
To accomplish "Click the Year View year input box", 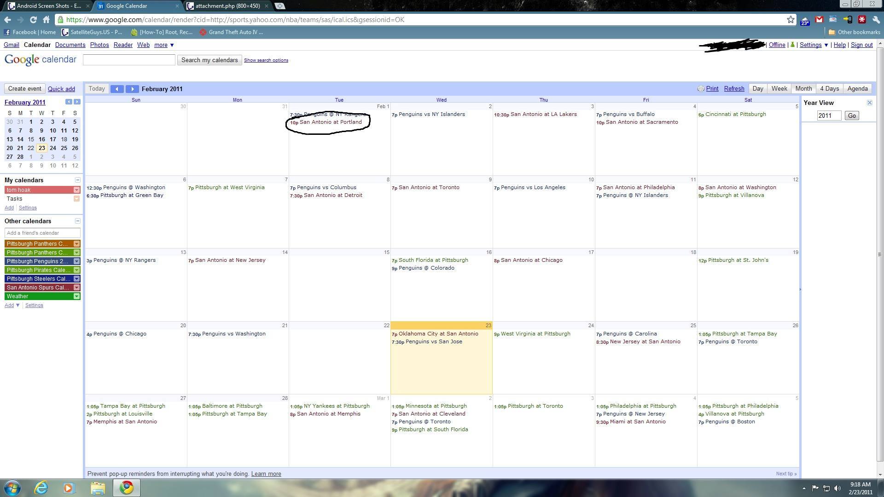I will pyautogui.click(x=829, y=116).
